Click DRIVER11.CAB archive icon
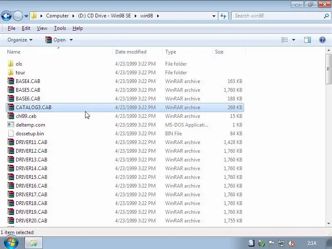Screen dimensions: 332x249 pyautogui.click(x=11, y=142)
